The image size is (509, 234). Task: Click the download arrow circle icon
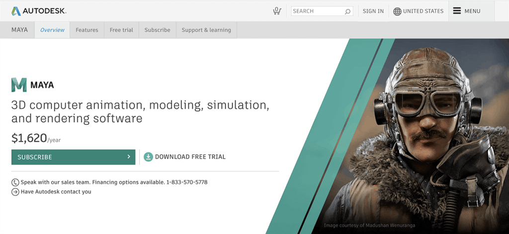148,157
